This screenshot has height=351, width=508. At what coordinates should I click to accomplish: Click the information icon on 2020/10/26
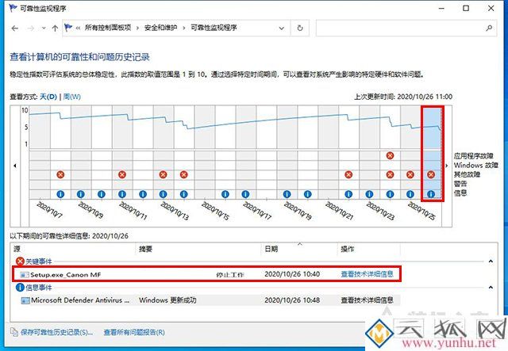[x=431, y=194]
